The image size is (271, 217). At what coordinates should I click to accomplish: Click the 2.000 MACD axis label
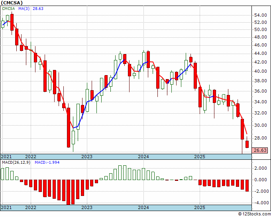[x=261, y=168]
